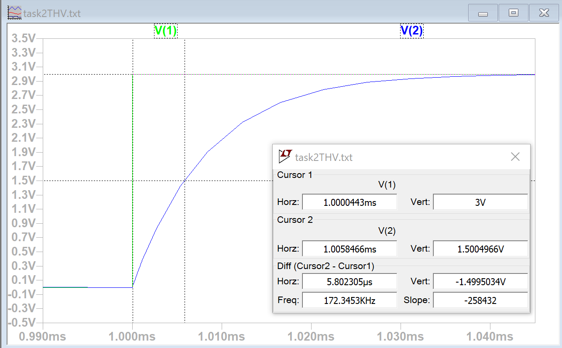Click Cursor 1 Horz field showing 1.0000443ms
Screen dimensions: 562x348
(350, 202)
